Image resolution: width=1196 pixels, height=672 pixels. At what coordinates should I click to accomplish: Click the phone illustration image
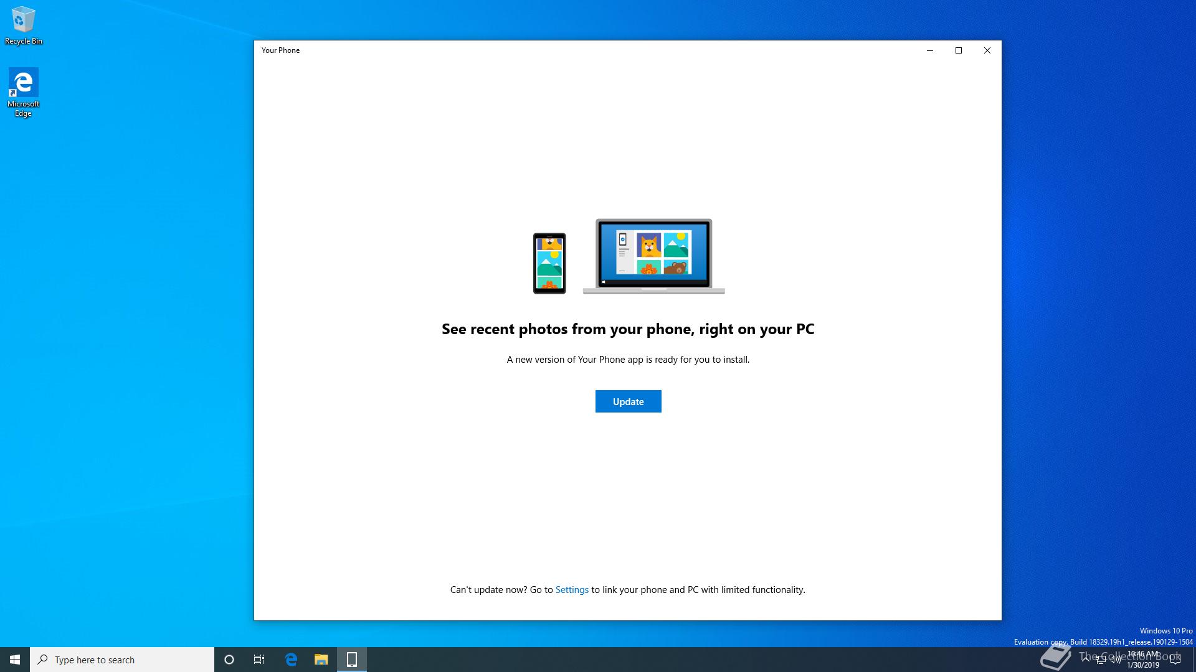tap(549, 263)
